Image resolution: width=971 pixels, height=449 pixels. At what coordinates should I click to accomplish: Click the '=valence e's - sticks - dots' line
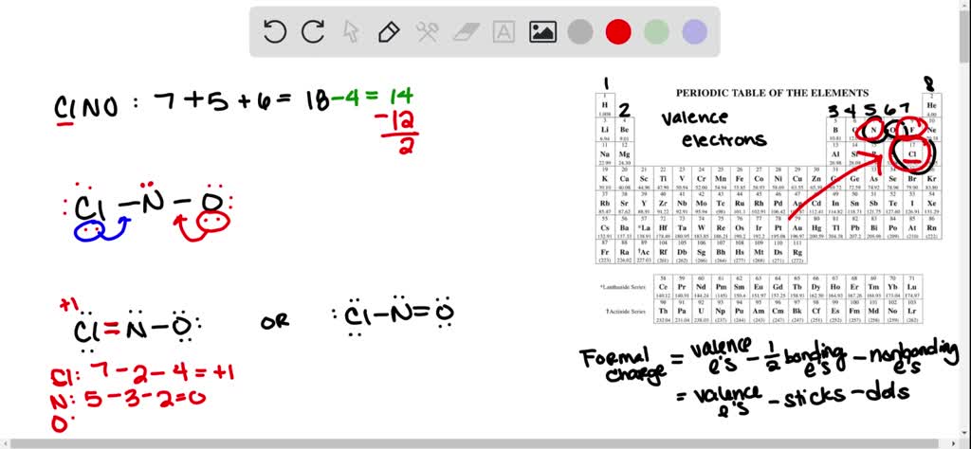click(x=794, y=399)
